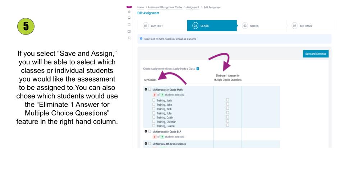Image resolution: width=345 pixels, height=194 pixels.
Task: Select the McNamara 4th Grade Math class checkbox
Action: [x=150, y=89]
